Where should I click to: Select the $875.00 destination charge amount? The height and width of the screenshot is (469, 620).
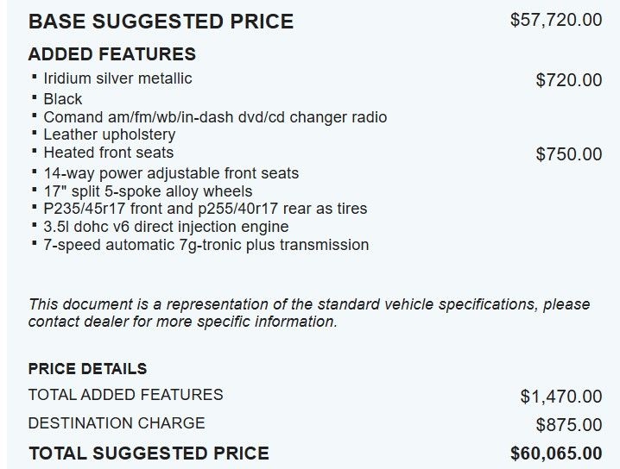(569, 425)
